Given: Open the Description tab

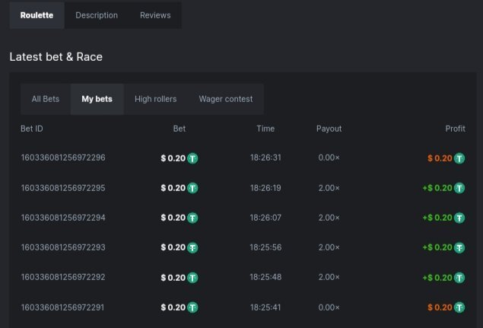Looking at the screenshot, I should [97, 15].
